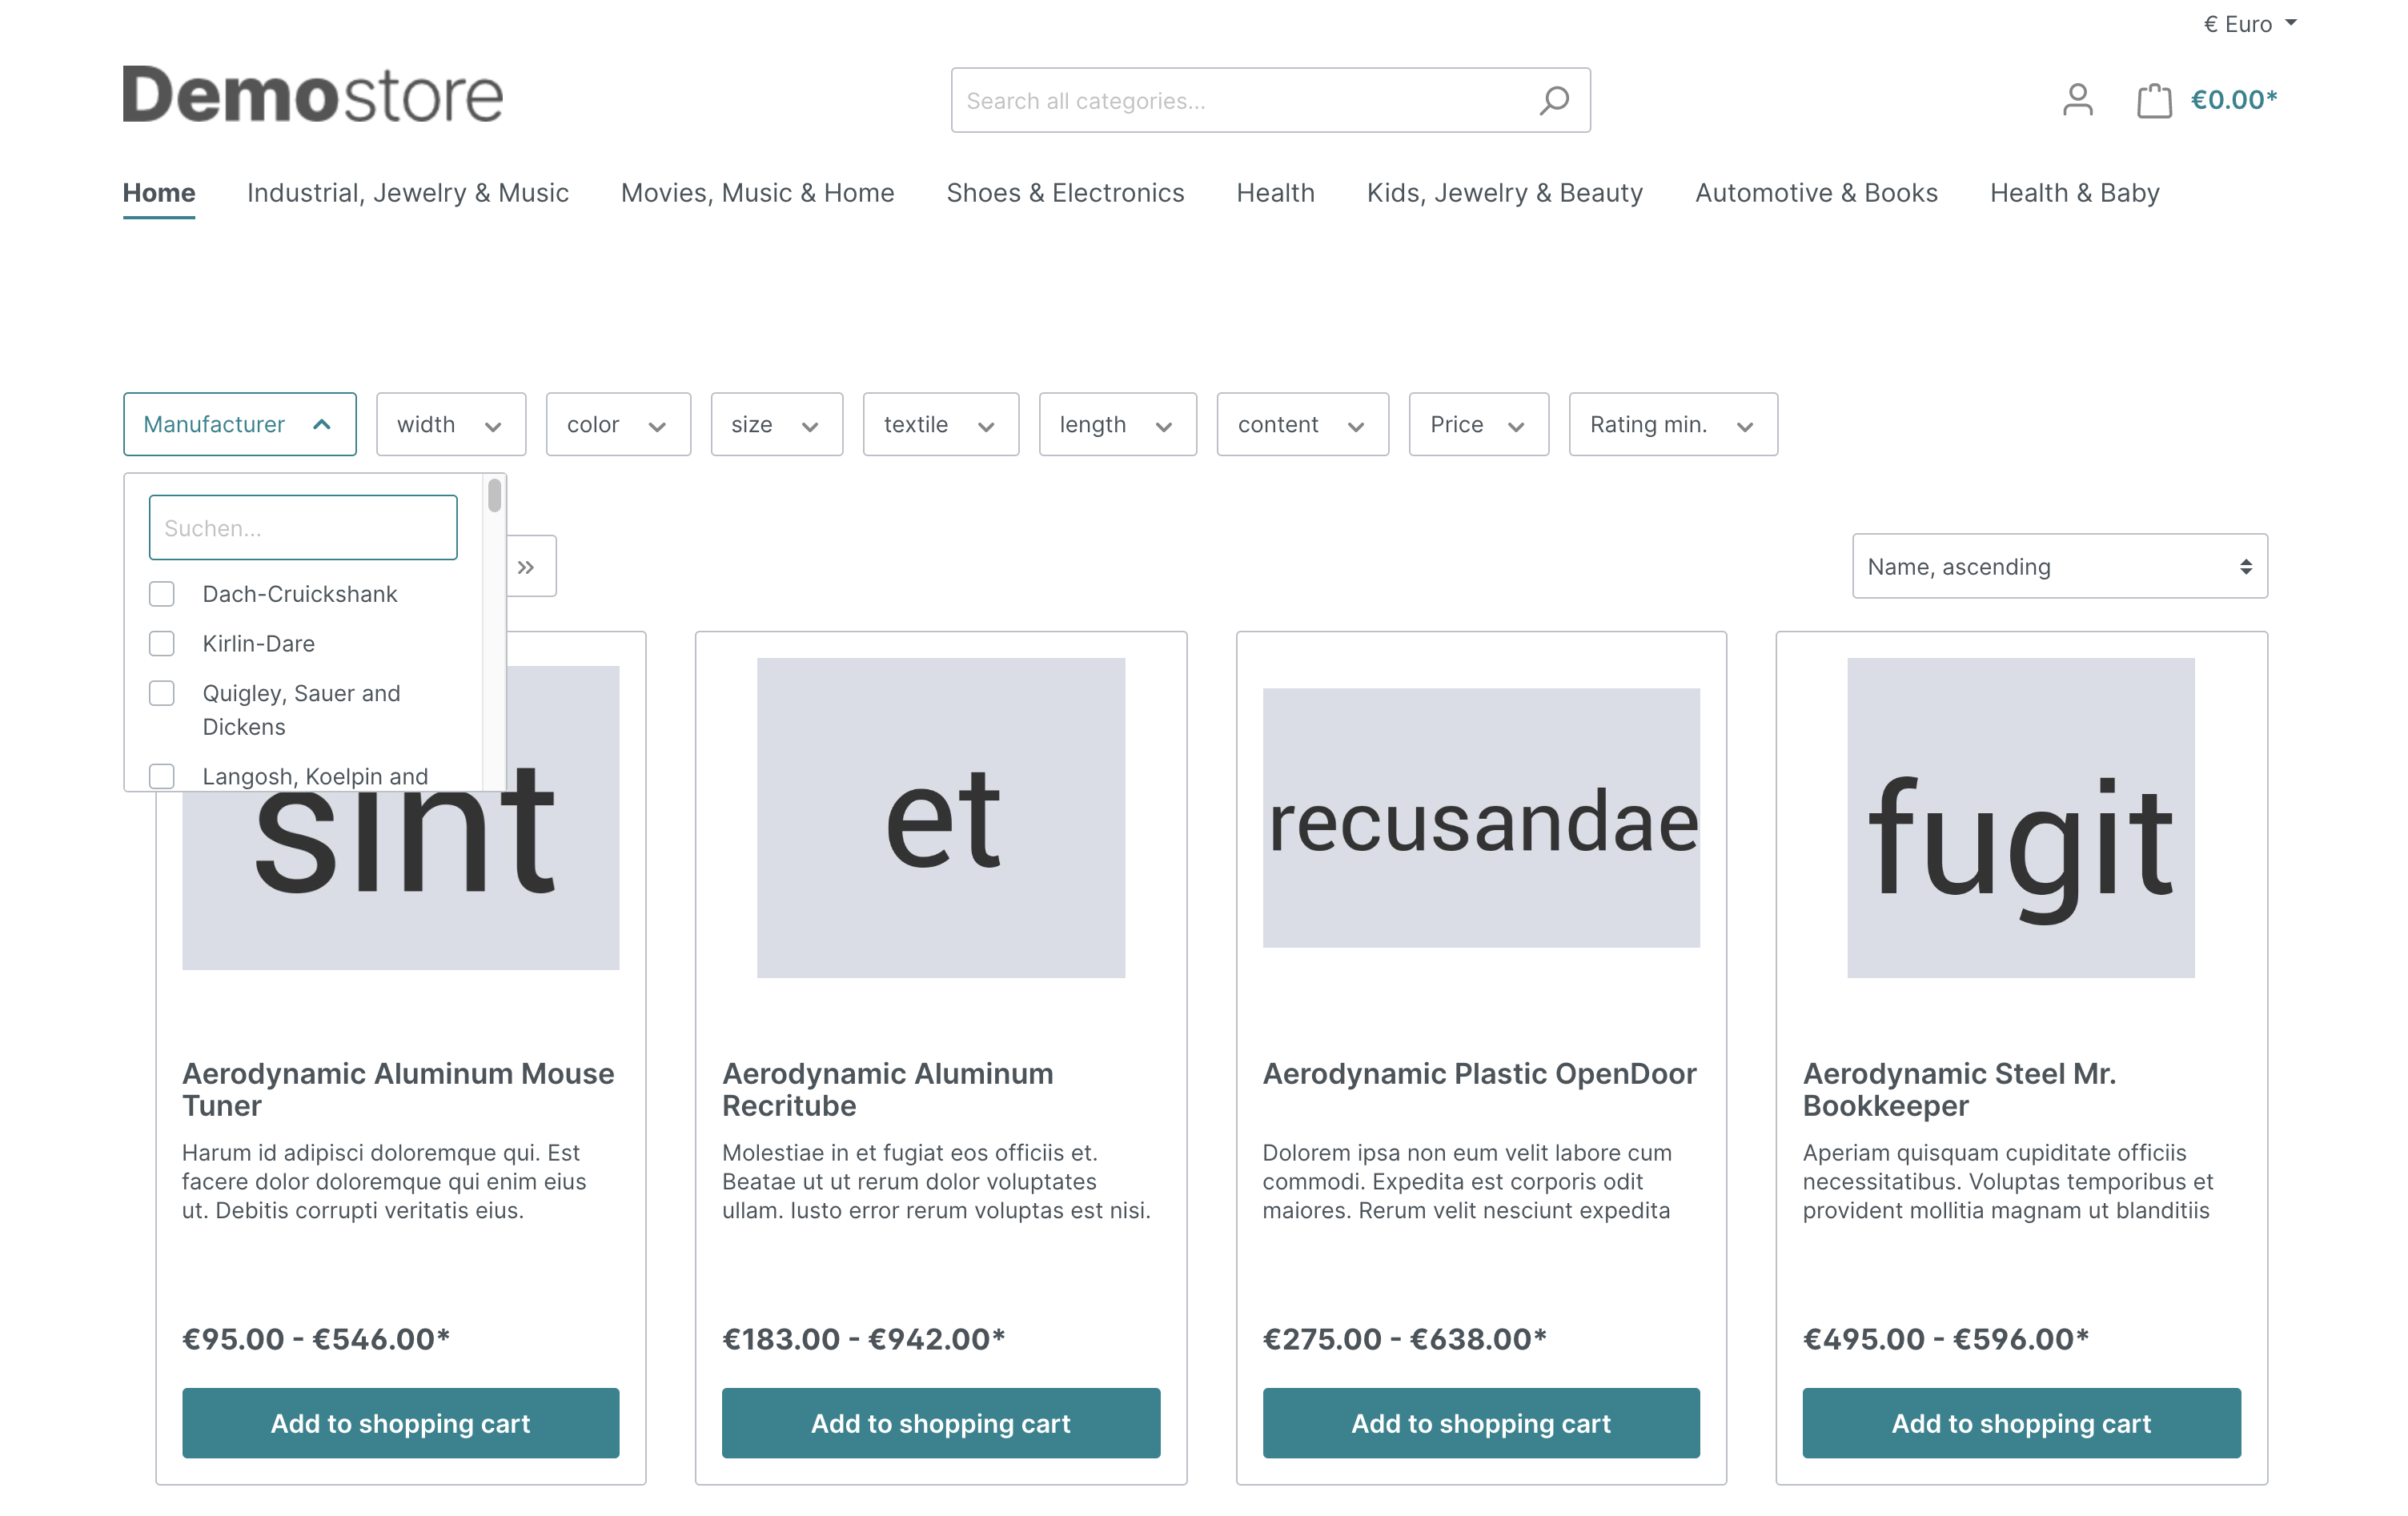Click price €275.00 - €638.00*
Screen dimensions: 2408x1516
click(x=1404, y=1339)
